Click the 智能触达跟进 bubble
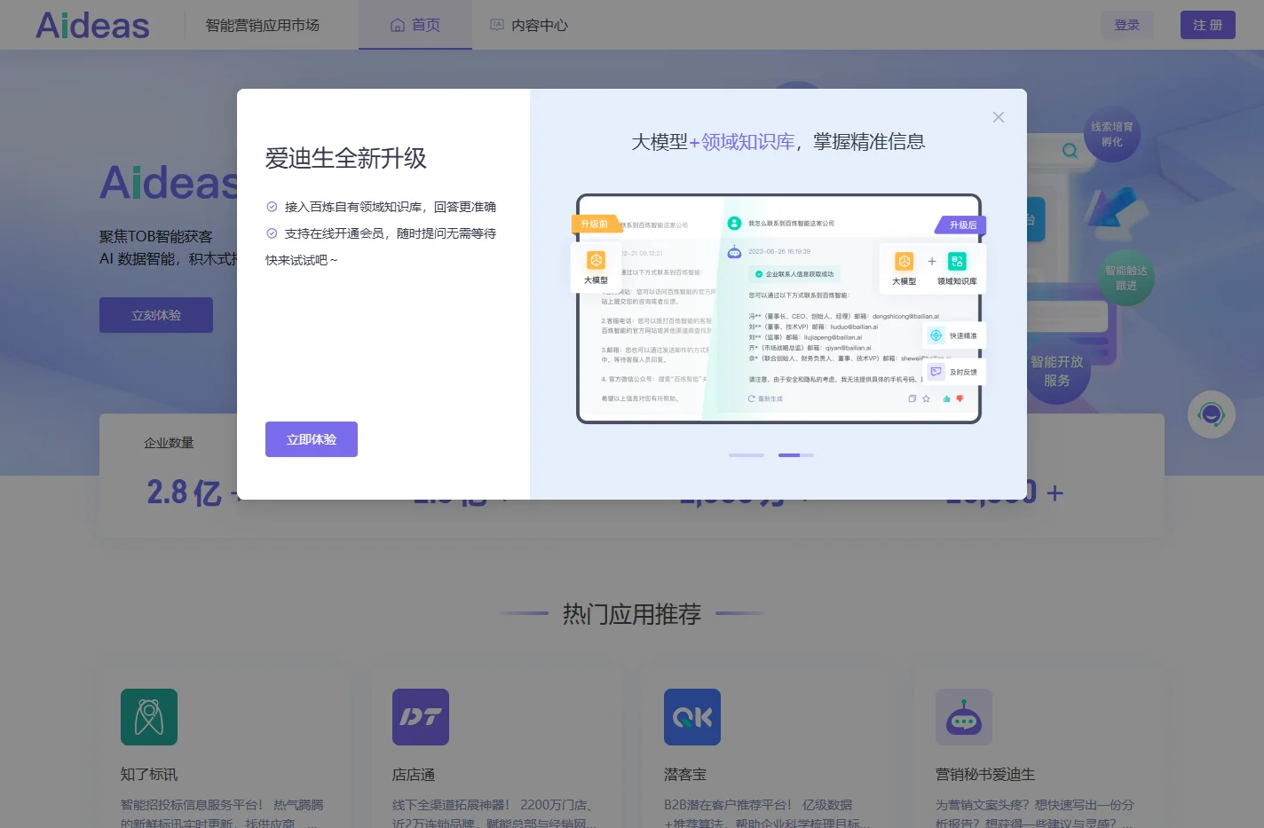The height and width of the screenshot is (828, 1264). coord(1126,278)
